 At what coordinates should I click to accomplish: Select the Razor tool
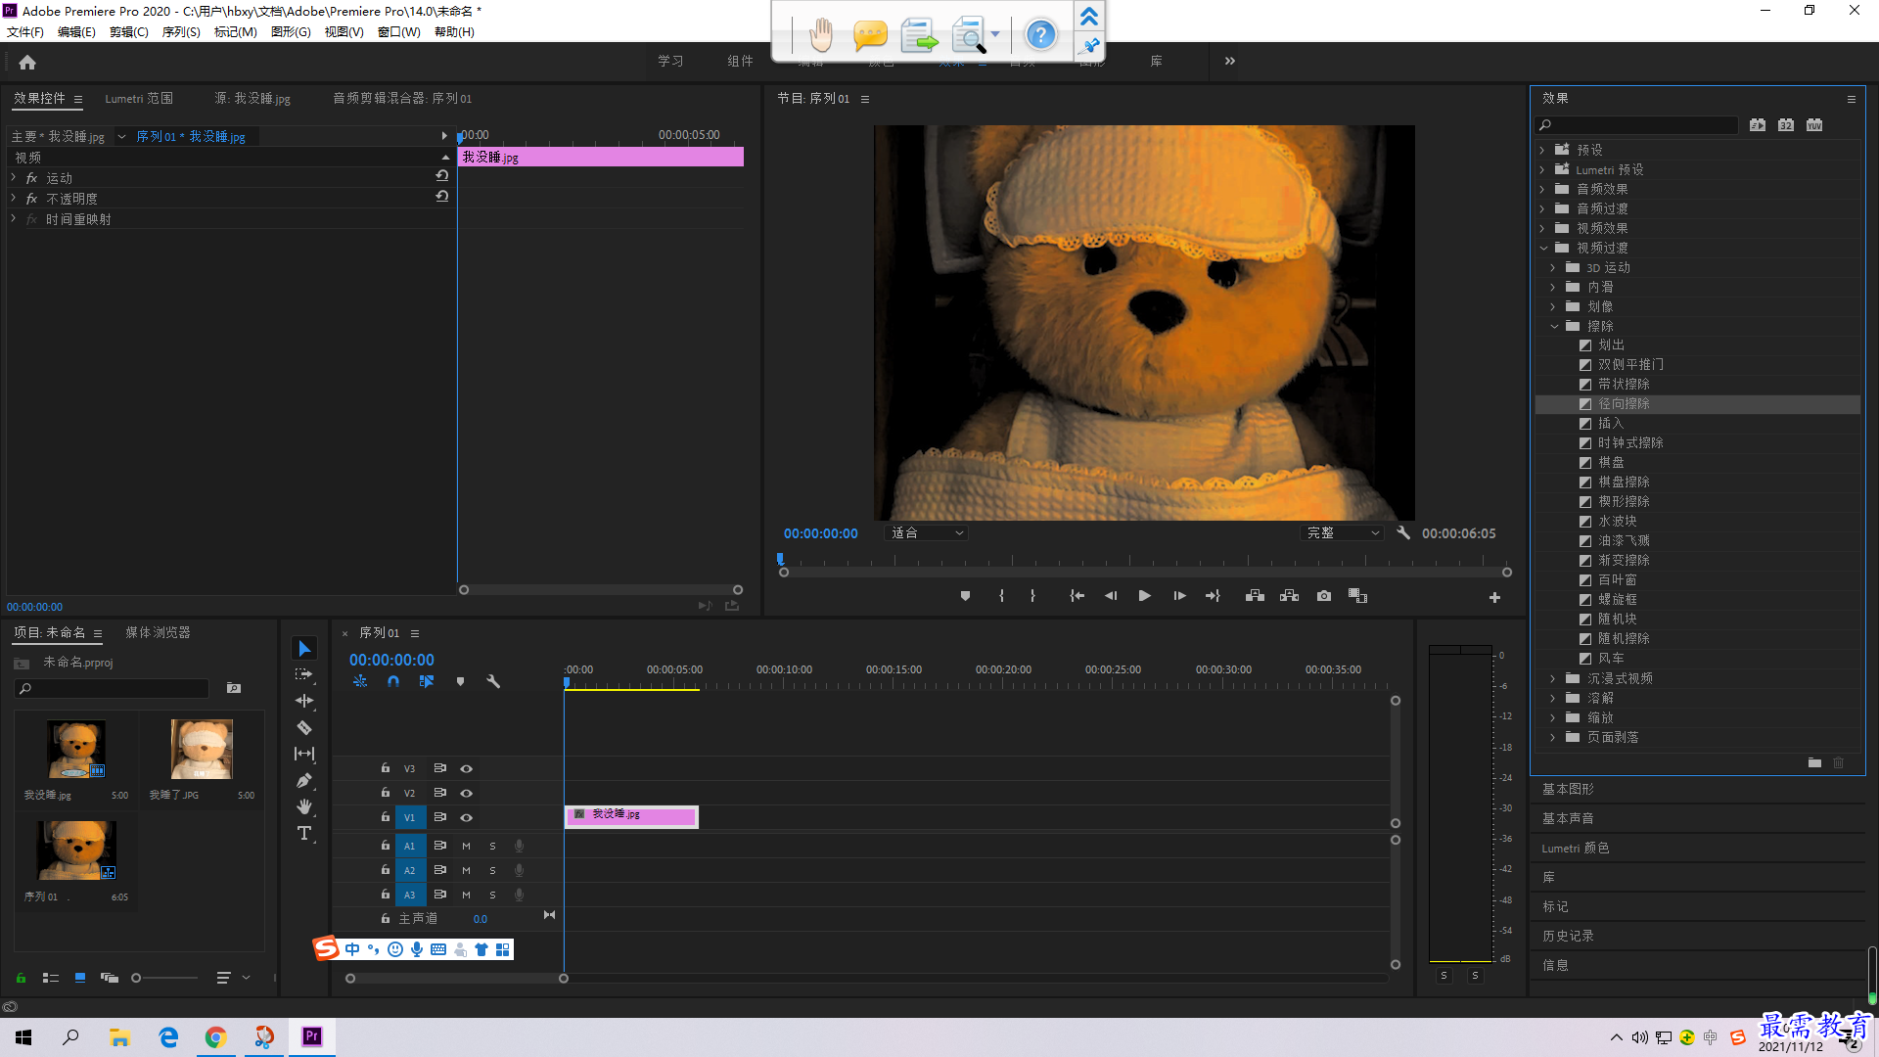[x=304, y=727]
